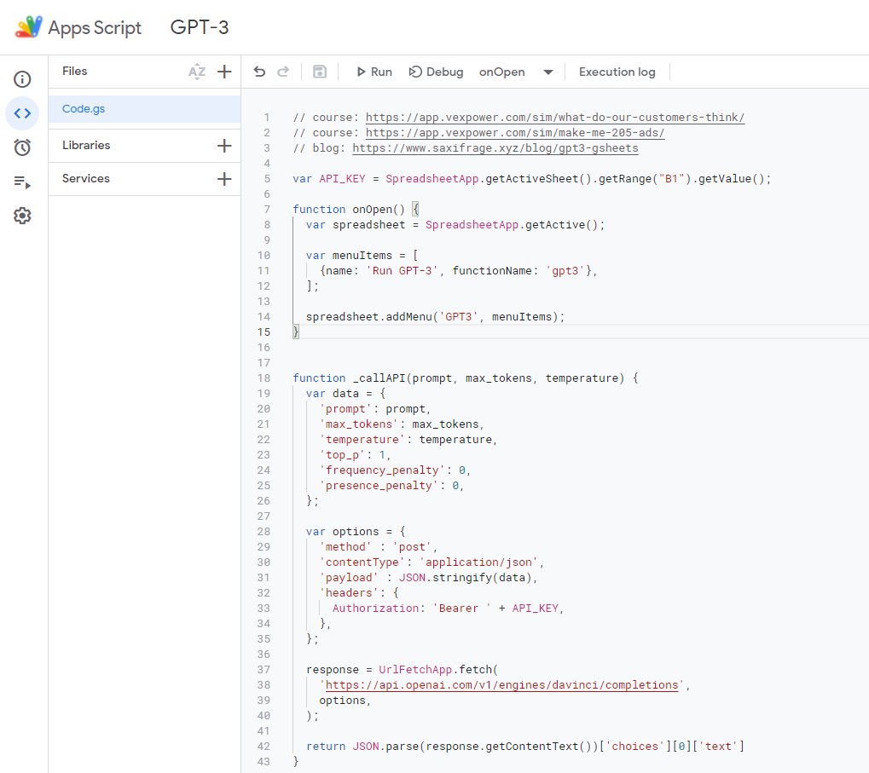Add a new file with plus icon

[x=224, y=72]
